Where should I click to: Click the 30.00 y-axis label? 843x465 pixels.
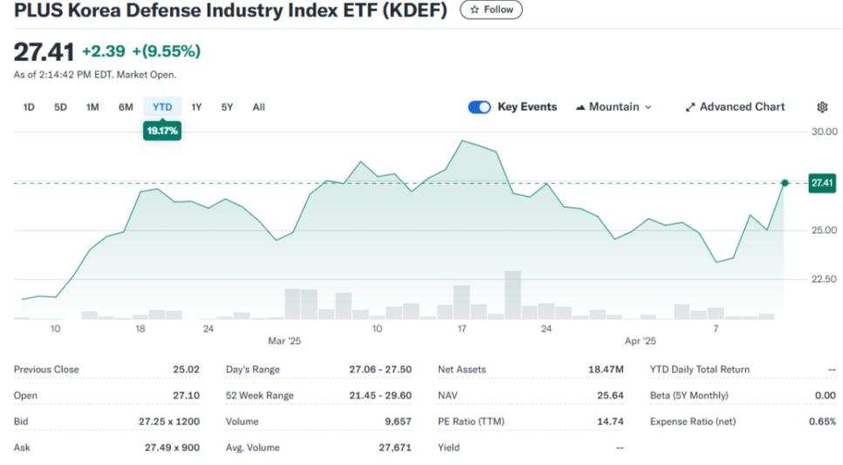click(824, 131)
